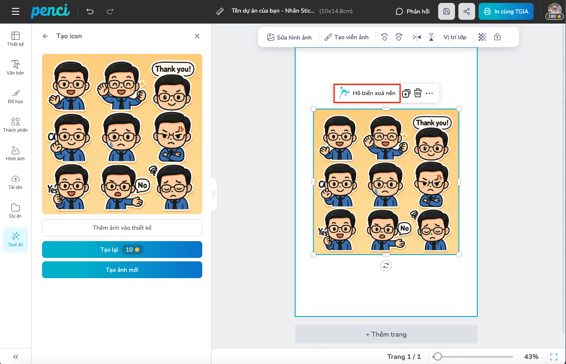Open the Thành phần elements tab
Image resolution: width=566 pixels, height=364 pixels.
(x=16, y=125)
